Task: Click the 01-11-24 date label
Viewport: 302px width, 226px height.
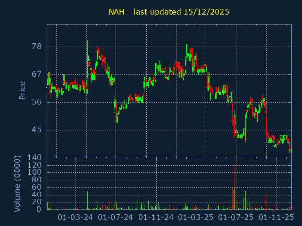Action: click(156, 218)
